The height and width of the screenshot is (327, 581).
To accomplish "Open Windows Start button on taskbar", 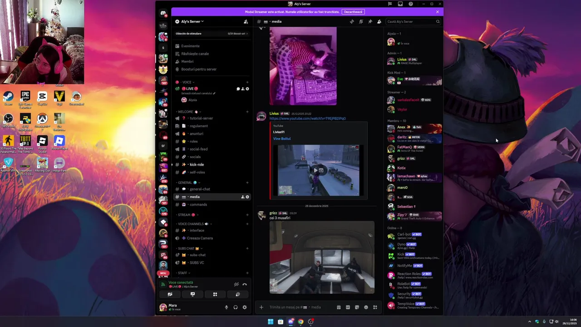I will [271, 322].
